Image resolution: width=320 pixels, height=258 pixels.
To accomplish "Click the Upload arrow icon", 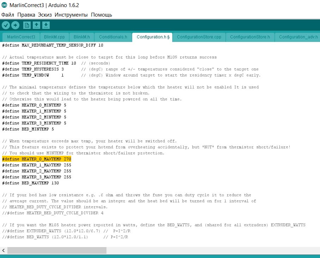I will pyautogui.click(x=15, y=25).
